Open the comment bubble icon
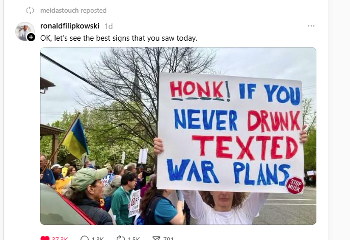Screen dimensions: 350x240 tap(85, 238)
